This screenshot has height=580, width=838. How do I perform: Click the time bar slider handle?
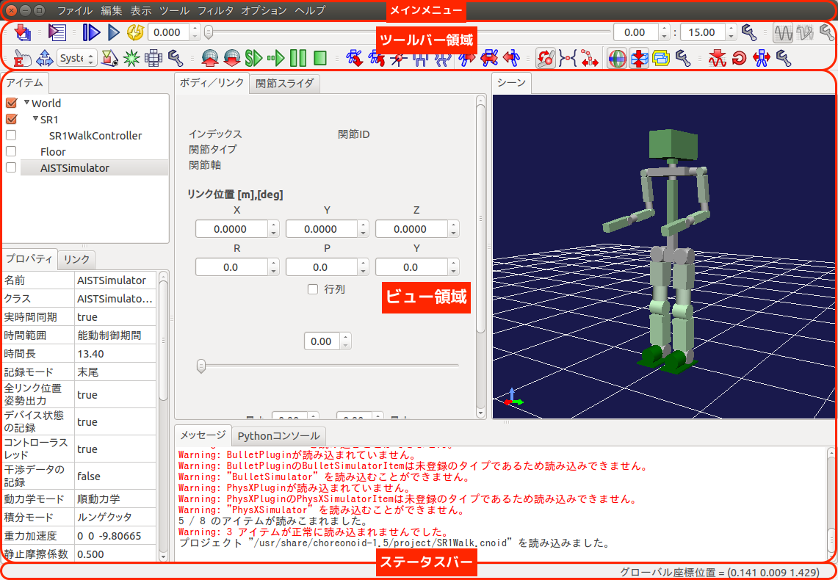209,32
